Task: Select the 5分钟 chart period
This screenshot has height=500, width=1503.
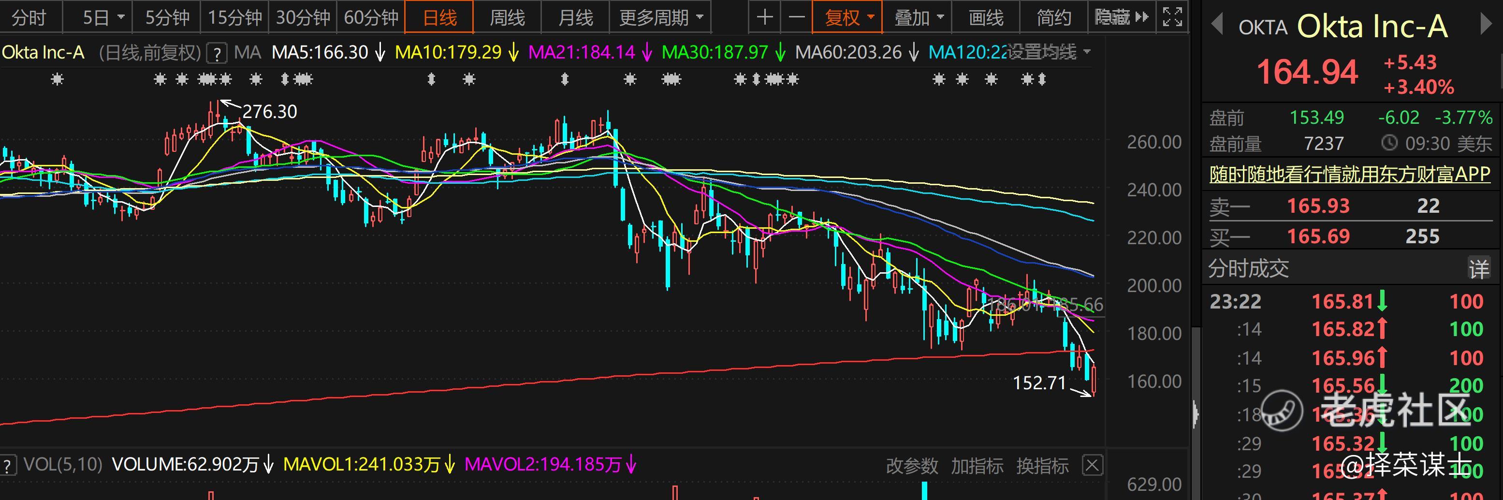Action: point(167,18)
